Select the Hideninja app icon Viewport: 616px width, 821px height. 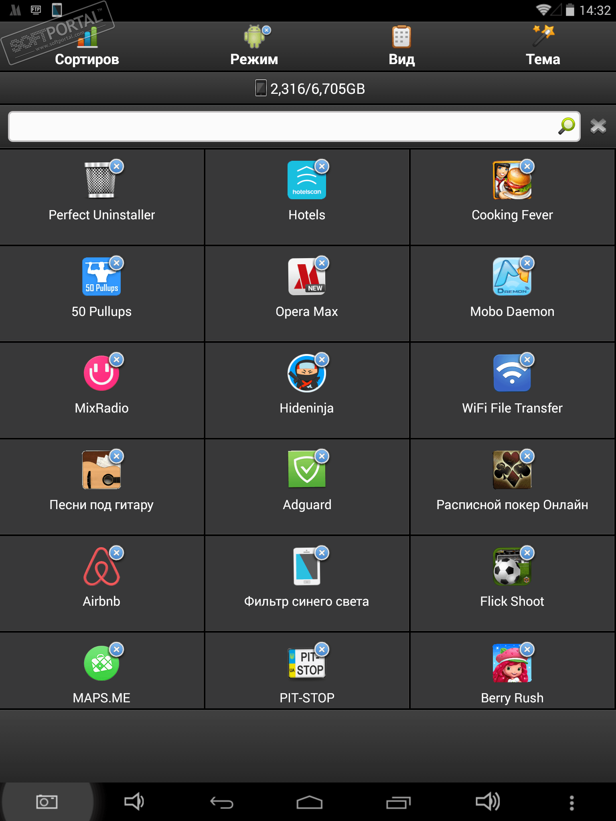pyautogui.click(x=307, y=373)
